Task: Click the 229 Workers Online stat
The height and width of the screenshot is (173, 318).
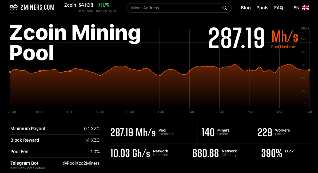Action: tap(274, 132)
